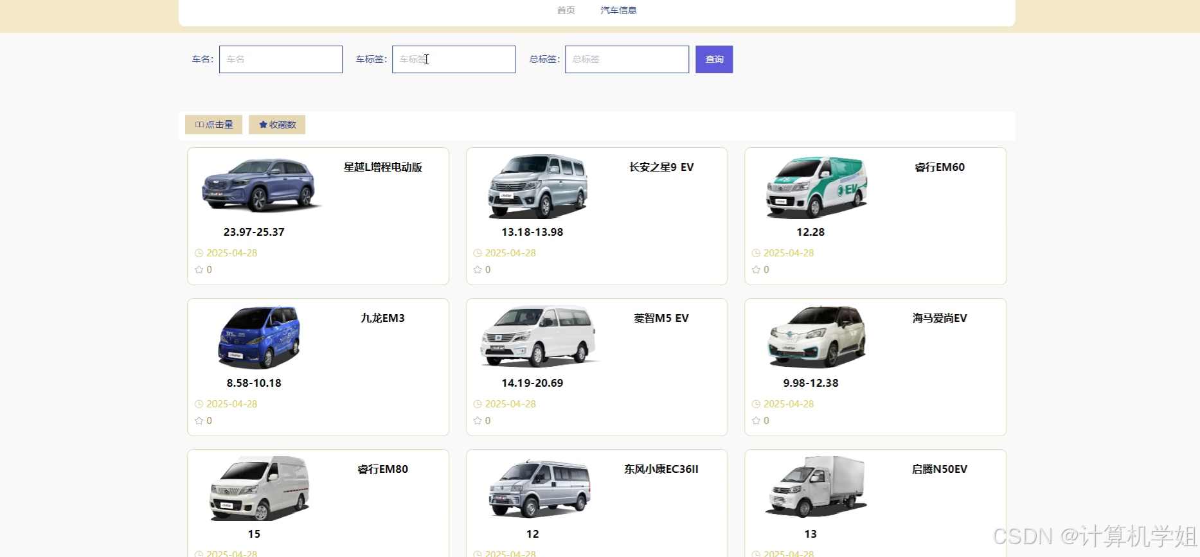Click the clock icon on 睿行EM60 card

tap(756, 253)
